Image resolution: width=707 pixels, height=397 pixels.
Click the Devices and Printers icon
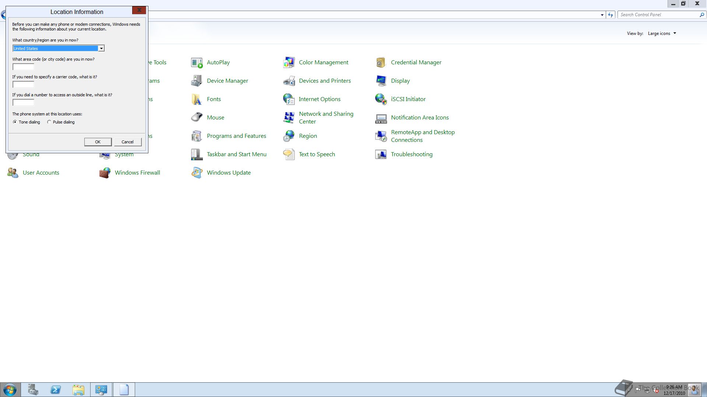coord(289,81)
